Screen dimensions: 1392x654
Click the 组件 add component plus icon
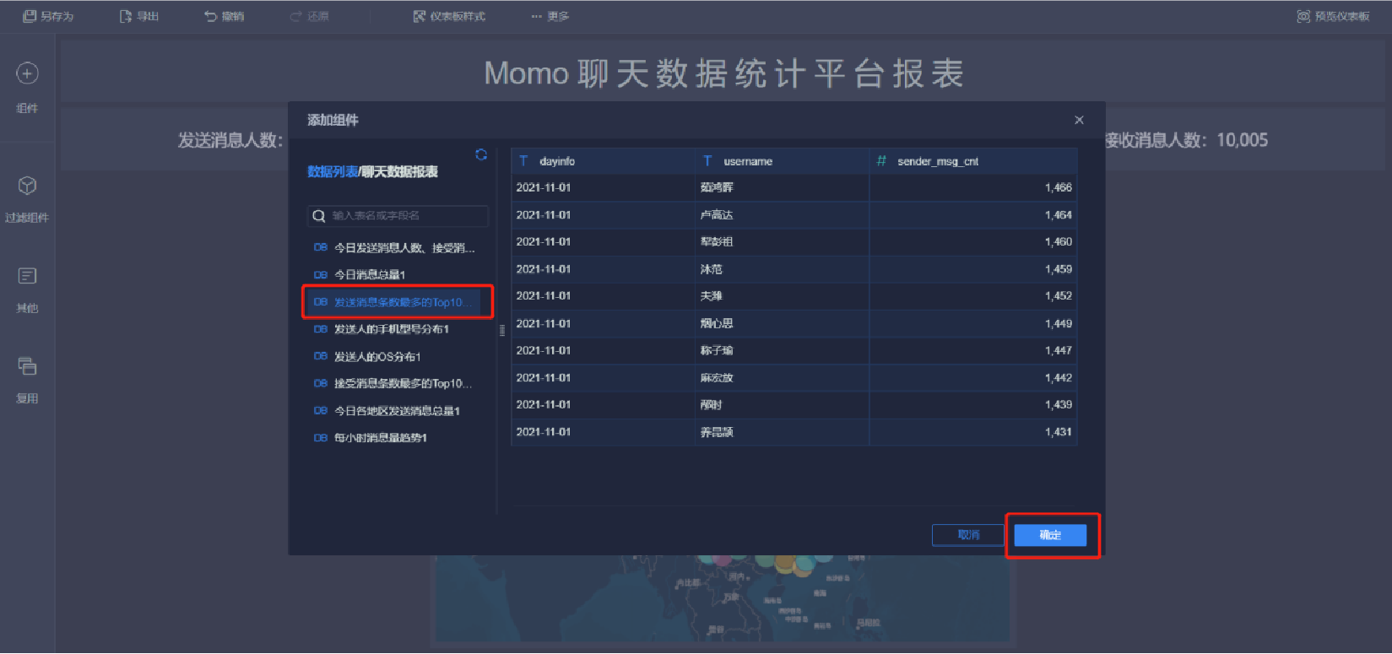27,73
